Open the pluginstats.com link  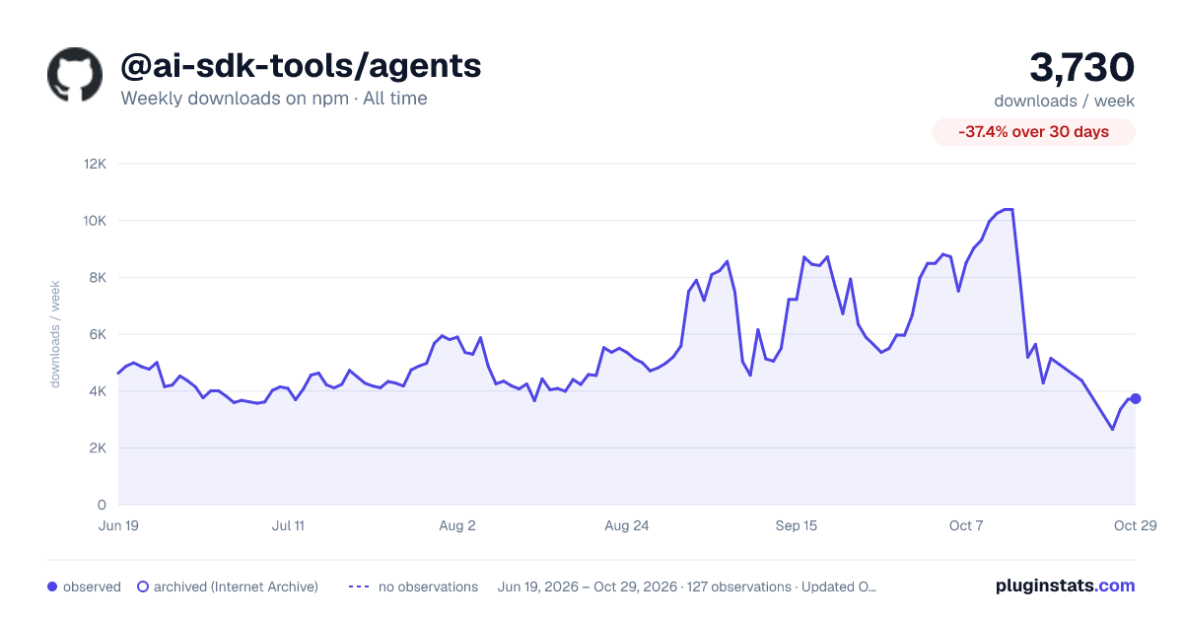pos(1066,586)
